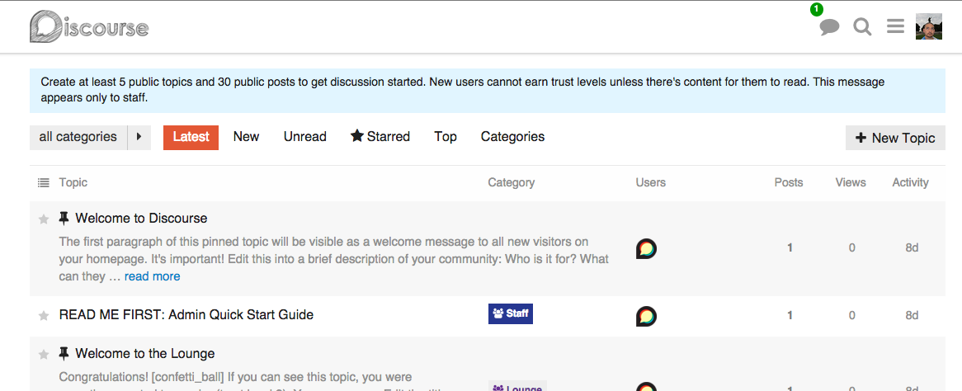Click pin icon on Welcome to Discourse
This screenshot has width=962, height=391.
(x=64, y=218)
